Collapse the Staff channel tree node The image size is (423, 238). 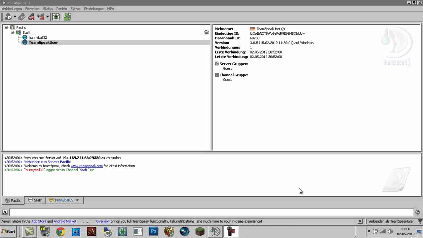(x=12, y=32)
